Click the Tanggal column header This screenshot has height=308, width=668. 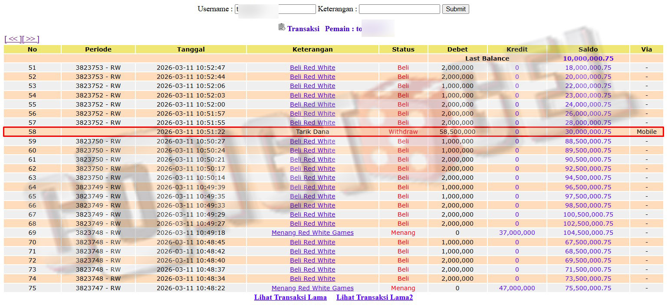tap(191, 49)
